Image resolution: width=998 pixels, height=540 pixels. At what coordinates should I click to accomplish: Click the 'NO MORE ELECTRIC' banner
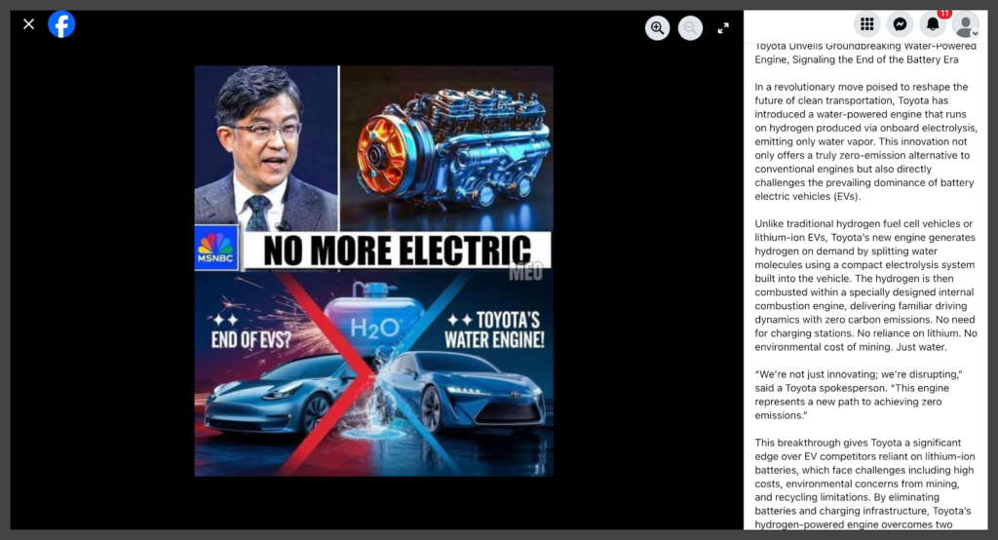[x=397, y=251]
